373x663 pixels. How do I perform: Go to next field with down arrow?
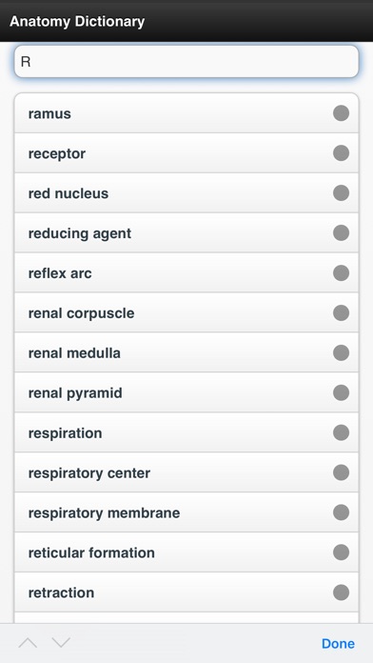pyautogui.click(x=61, y=643)
